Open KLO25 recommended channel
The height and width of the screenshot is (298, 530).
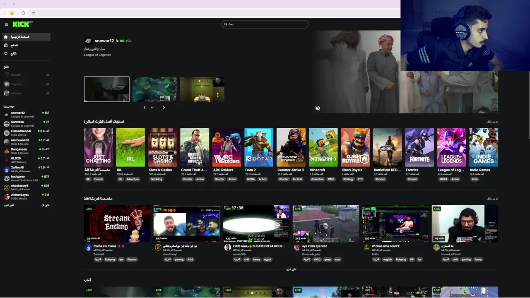coord(26,160)
